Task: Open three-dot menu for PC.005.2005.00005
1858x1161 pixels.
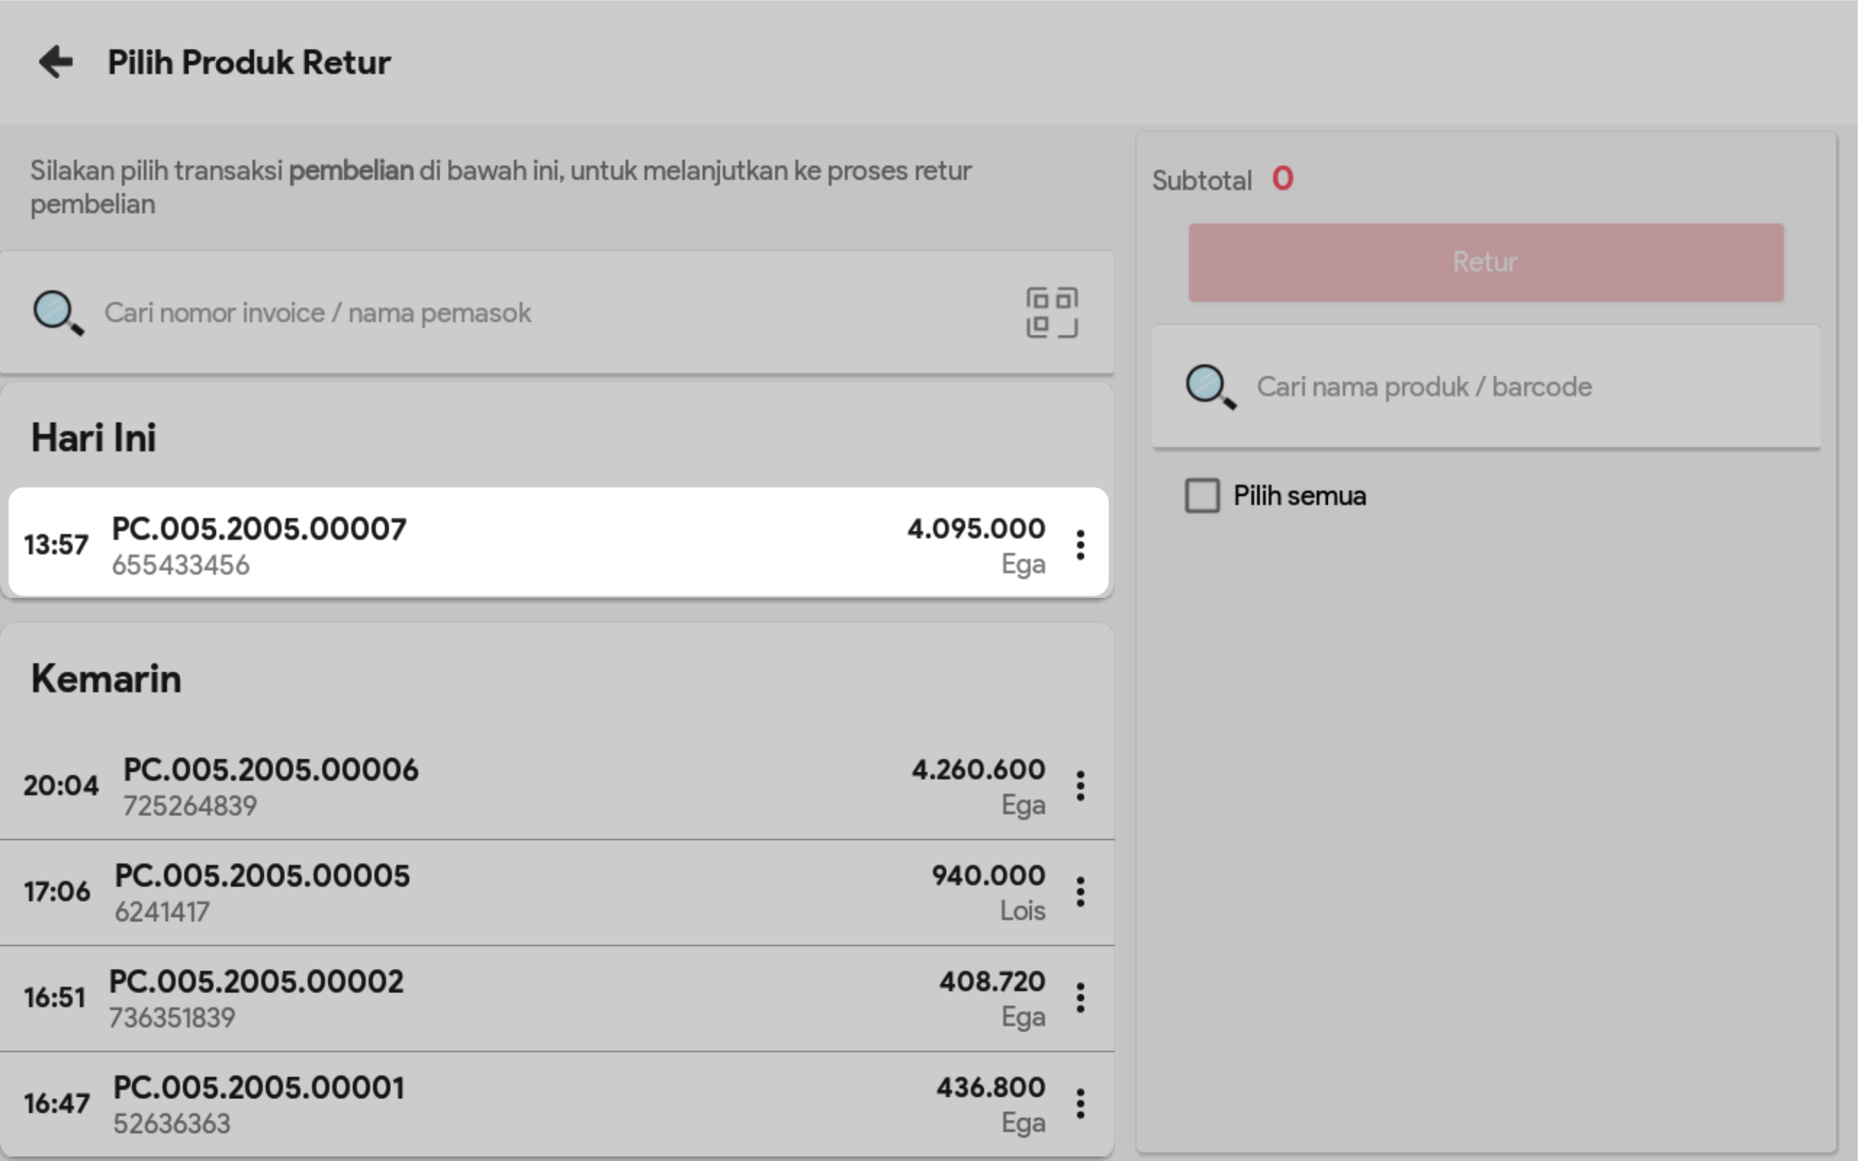Action: [1080, 891]
